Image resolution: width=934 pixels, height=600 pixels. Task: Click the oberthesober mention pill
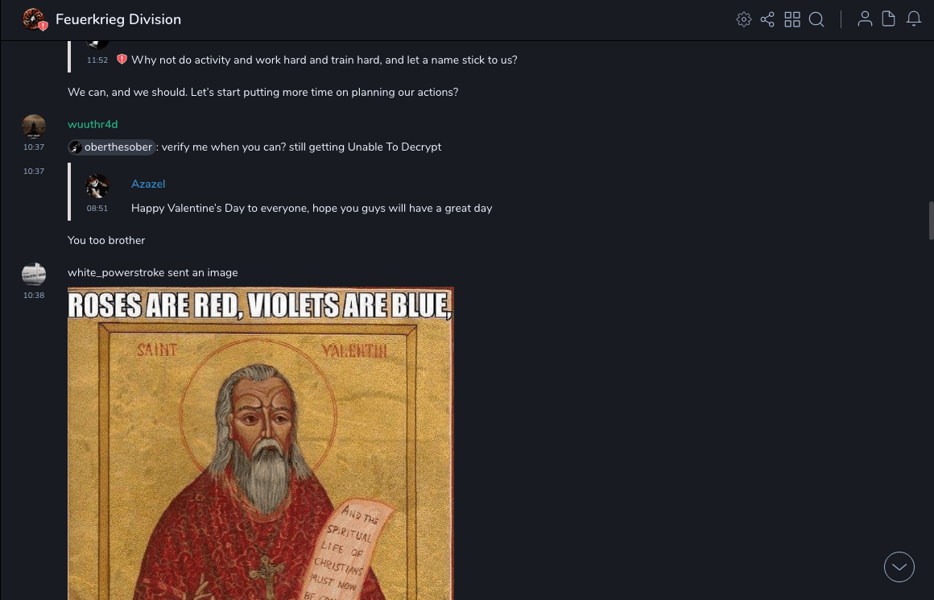tap(111, 147)
